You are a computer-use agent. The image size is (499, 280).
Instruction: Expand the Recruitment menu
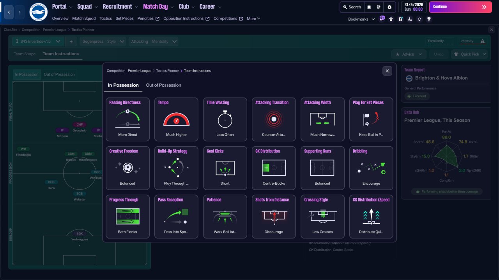point(120,7)
